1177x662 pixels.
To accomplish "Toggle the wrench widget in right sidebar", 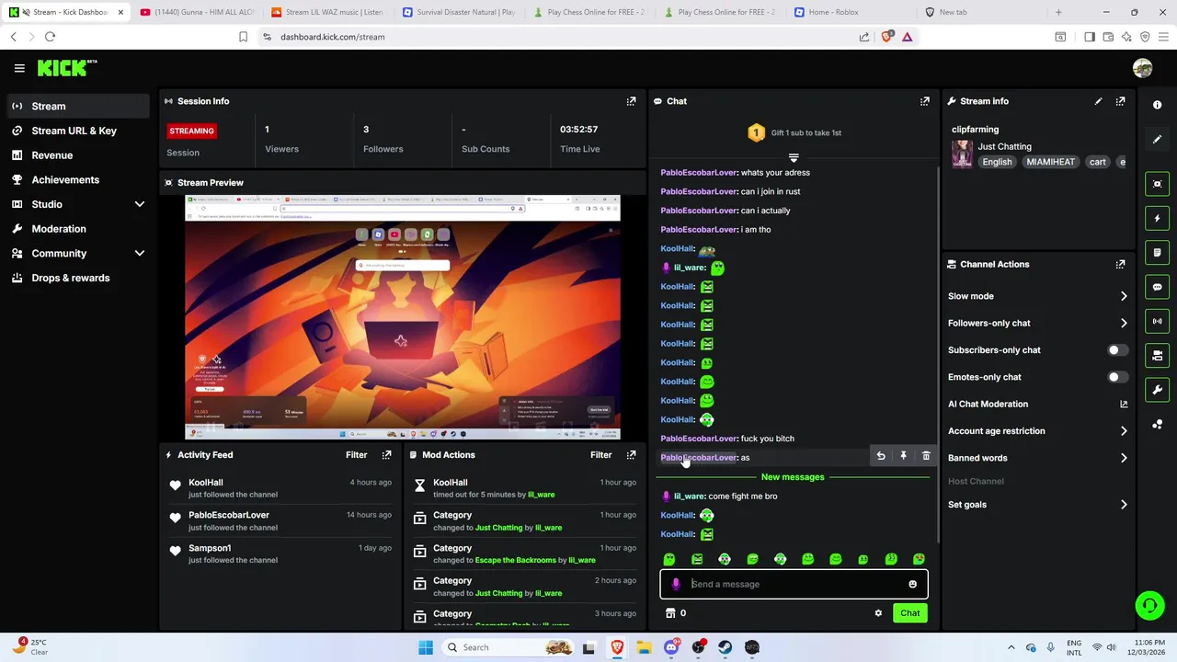I will [1157, 390].
